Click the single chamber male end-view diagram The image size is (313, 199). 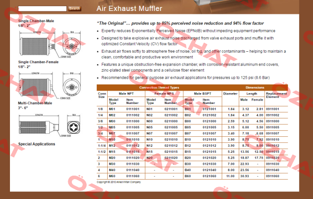click(x=72, y=44)
